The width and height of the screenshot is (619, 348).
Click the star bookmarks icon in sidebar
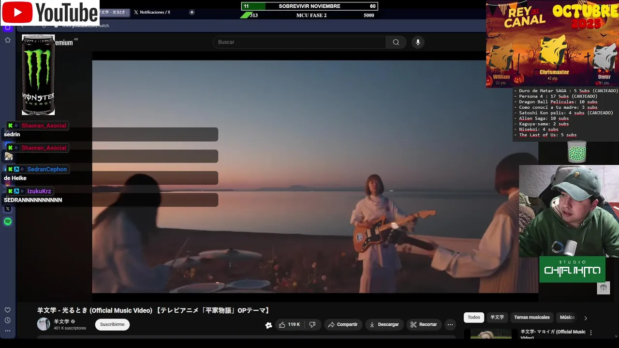point(8,40)
